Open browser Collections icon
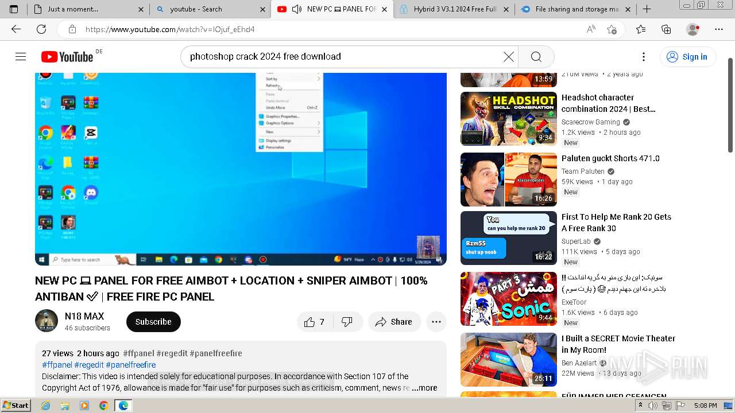This screenshot has width=735, height=413. pyautogui.click(x=666, y=29)
